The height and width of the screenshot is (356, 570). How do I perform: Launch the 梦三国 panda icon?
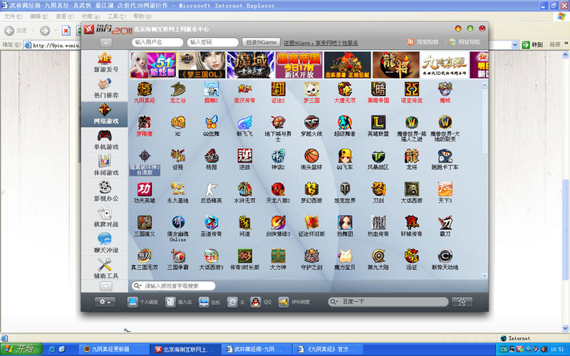click(311, 90)
